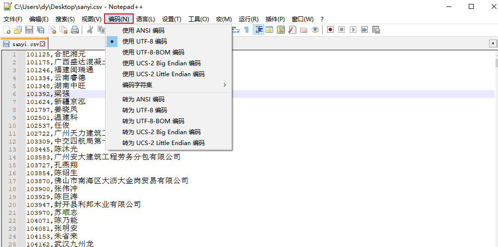Open the 语言(L) menu

pos(146,19)
